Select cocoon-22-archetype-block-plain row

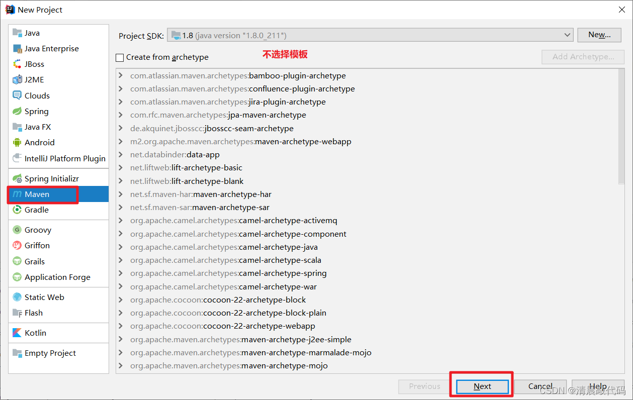367,313
